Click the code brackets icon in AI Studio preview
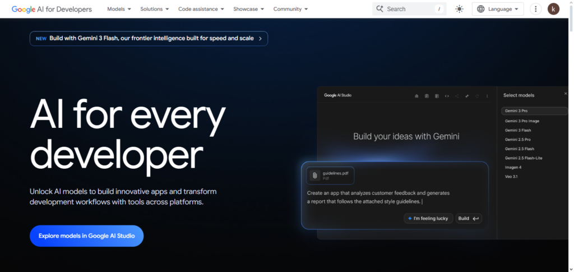The width and height of the screenshot is (574, 272). pyautogui.click(x=447, y=96)
